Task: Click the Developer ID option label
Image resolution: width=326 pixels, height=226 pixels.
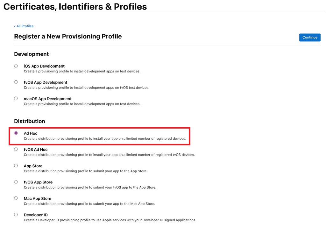Action: pyautogui.click(x=36, y=215)
